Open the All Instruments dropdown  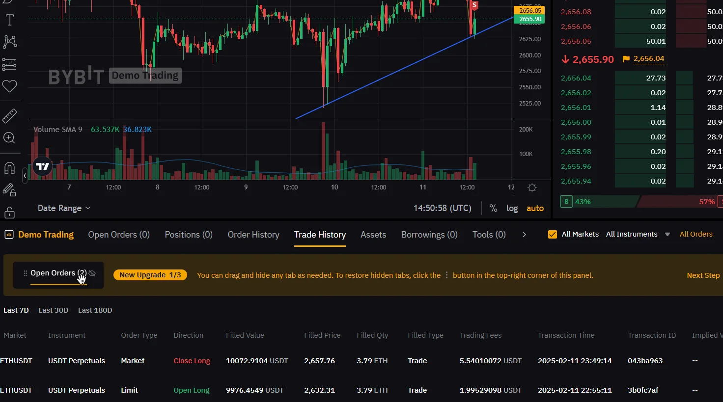click(x=638, y=234)
